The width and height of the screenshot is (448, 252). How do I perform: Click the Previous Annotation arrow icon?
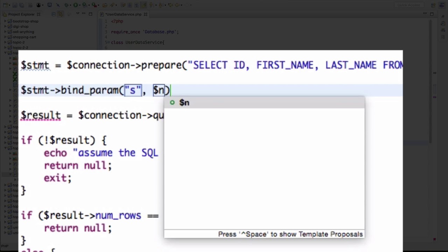[160, 5]
